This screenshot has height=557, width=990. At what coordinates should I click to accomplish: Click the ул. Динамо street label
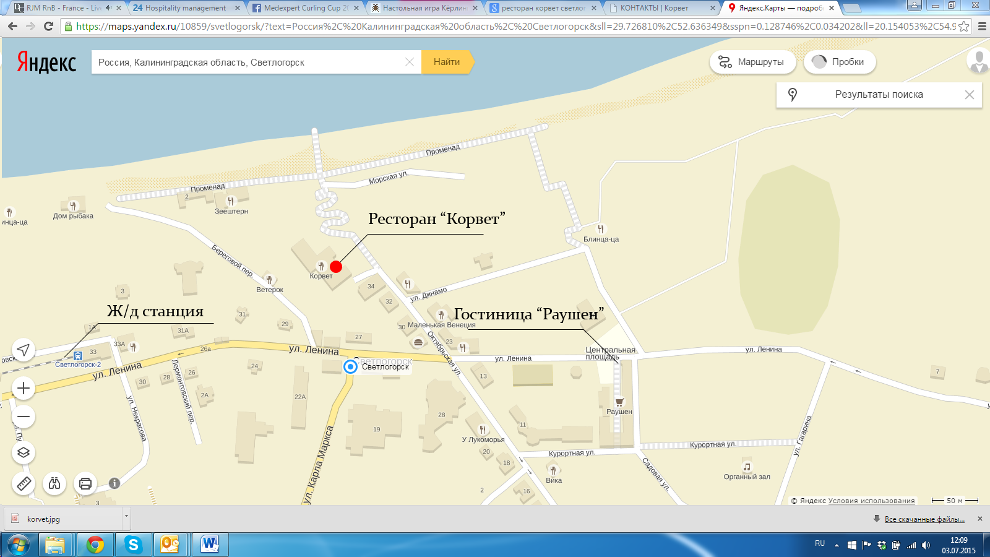[428, 294]
